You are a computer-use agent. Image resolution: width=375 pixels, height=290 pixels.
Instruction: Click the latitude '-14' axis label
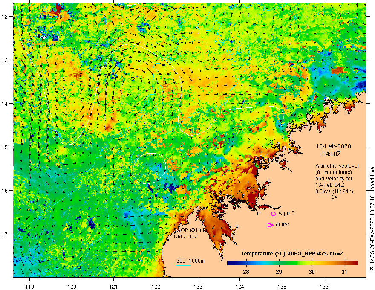coord(5,104)
